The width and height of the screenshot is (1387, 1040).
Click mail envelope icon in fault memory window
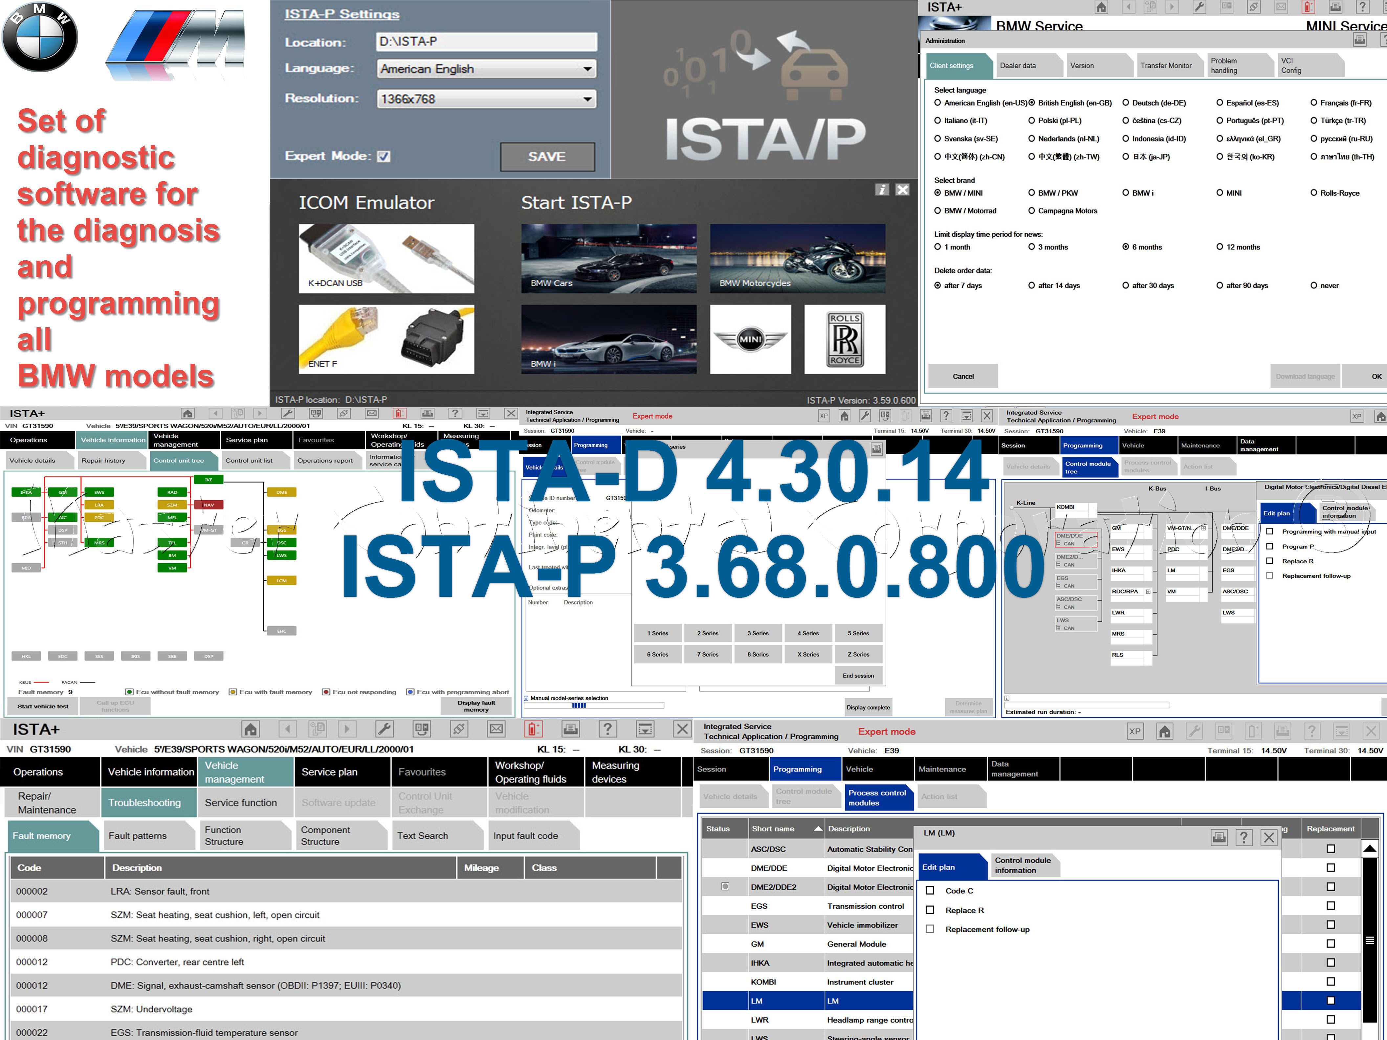[496, 729]
